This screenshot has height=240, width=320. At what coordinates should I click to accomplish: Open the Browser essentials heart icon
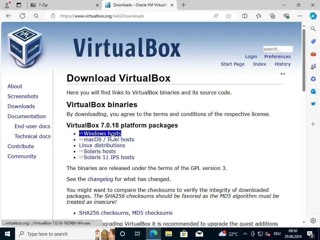(x=286, y=16)
